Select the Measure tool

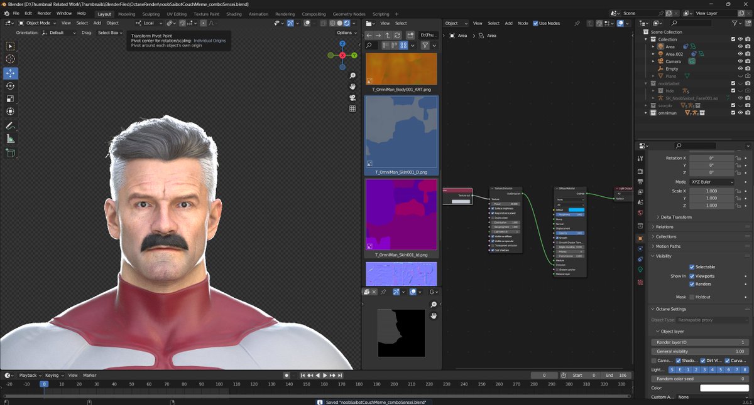[11, 139]
